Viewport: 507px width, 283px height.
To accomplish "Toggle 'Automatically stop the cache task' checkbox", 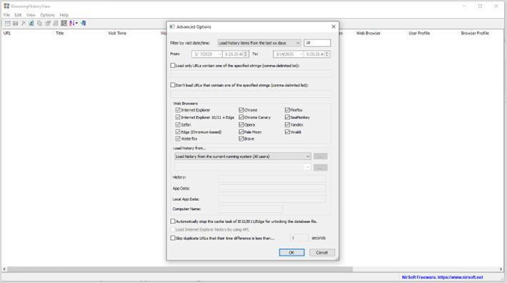I will pyautogui.click(x=173, y=222).
